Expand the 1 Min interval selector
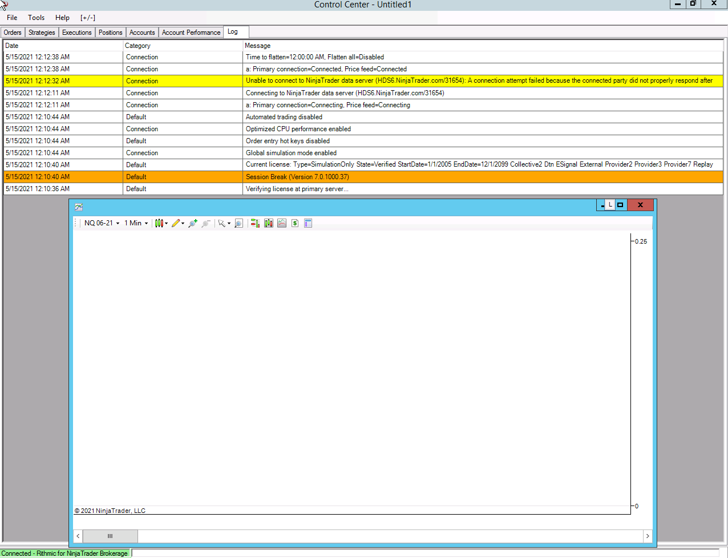This screenshot has width=728, height=558. click(x=136, y=223)
